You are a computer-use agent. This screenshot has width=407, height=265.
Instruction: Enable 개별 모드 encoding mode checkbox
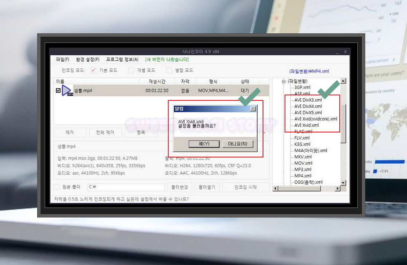click(131, 70)
